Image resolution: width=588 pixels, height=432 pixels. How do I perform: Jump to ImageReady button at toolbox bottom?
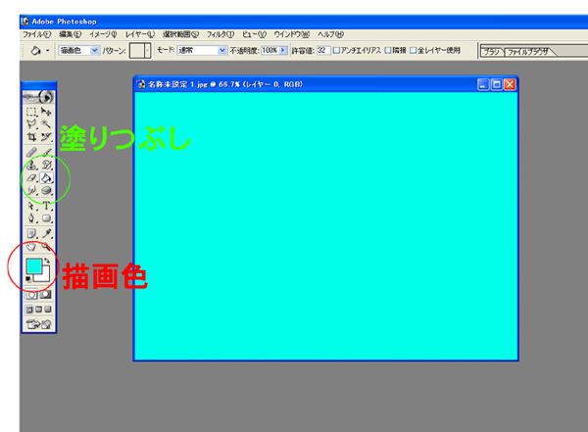38,324
